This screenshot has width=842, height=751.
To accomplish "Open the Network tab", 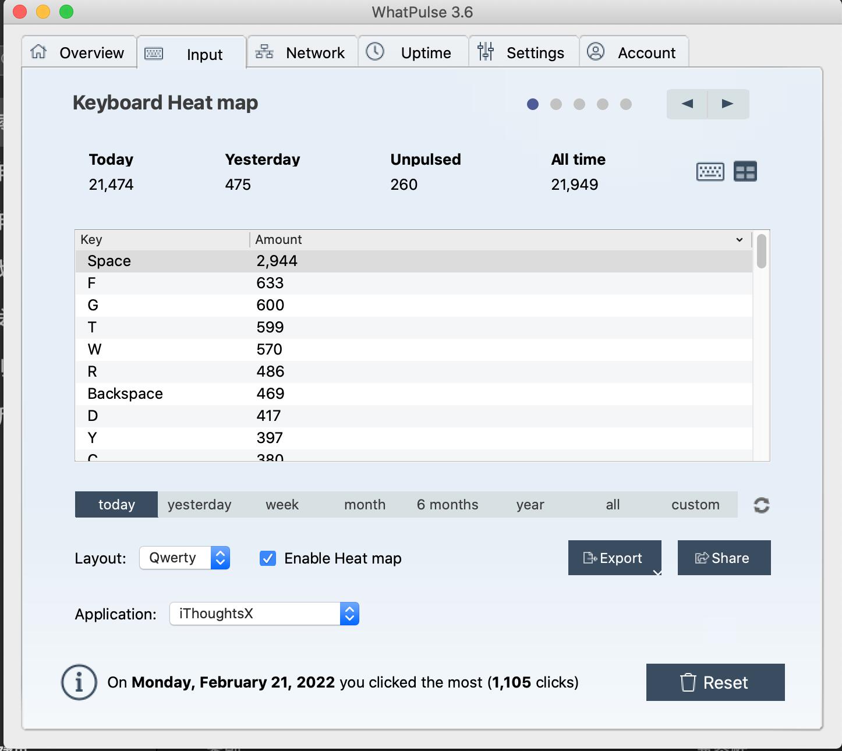I will tap(302, 53).
